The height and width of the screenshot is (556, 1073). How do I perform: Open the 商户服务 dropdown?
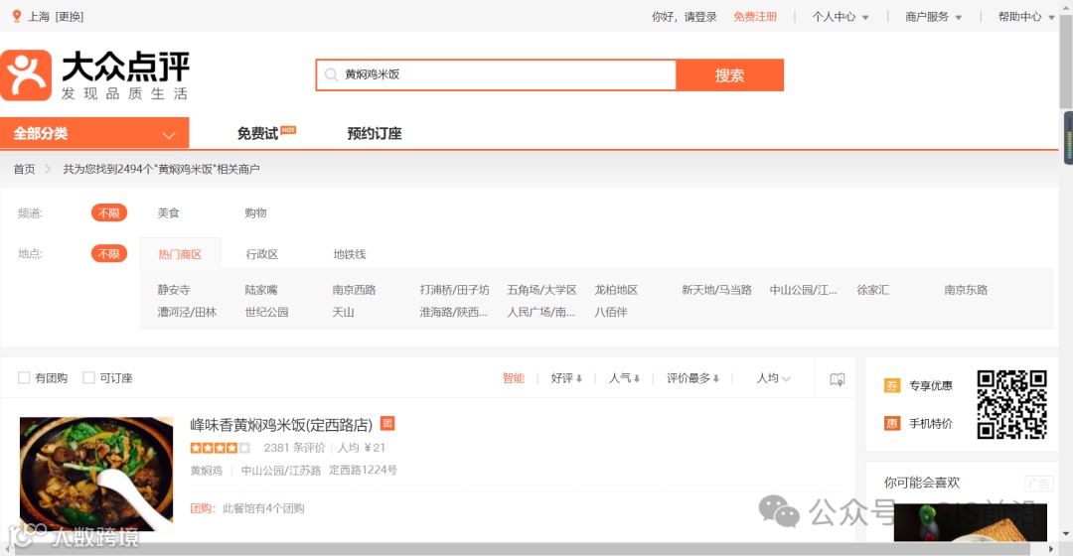933,17
